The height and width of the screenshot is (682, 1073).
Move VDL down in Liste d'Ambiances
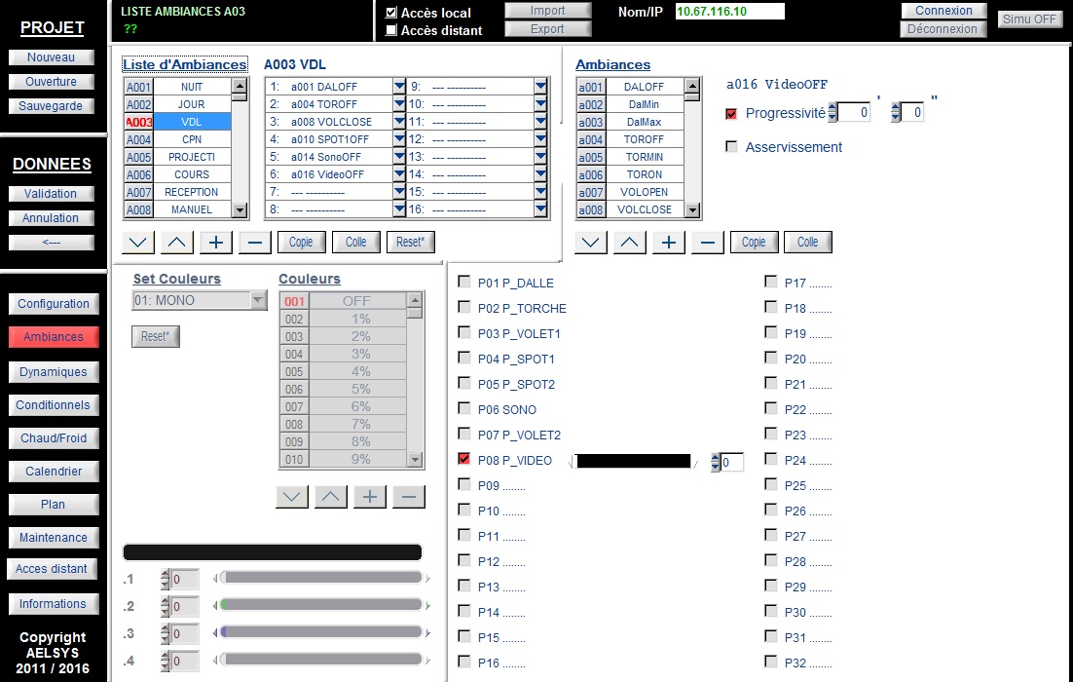pyautogui.click(x=138, y=242)
